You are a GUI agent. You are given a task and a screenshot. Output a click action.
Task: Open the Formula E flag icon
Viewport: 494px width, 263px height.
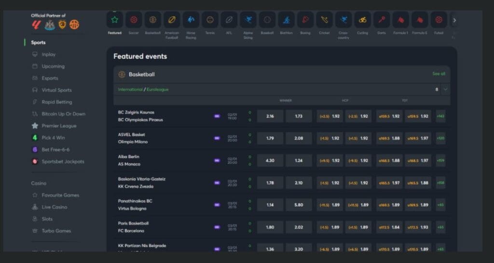pyautogui.click(x=420, y=20)
